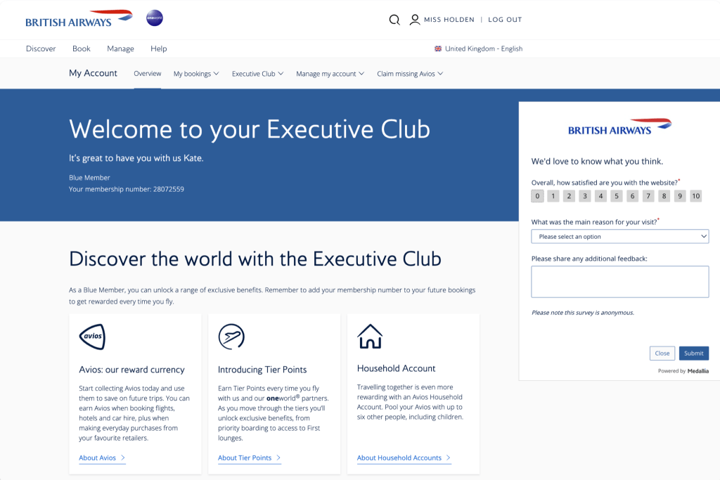
Task: Open search with the magnifying glass icon
Action: [x=394, y=20]
